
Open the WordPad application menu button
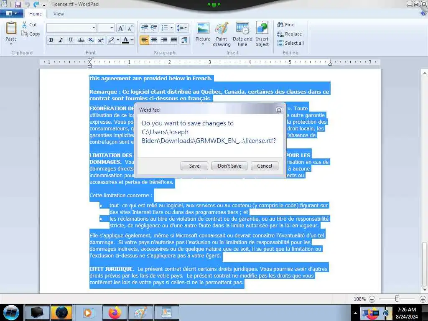point(11,13)
